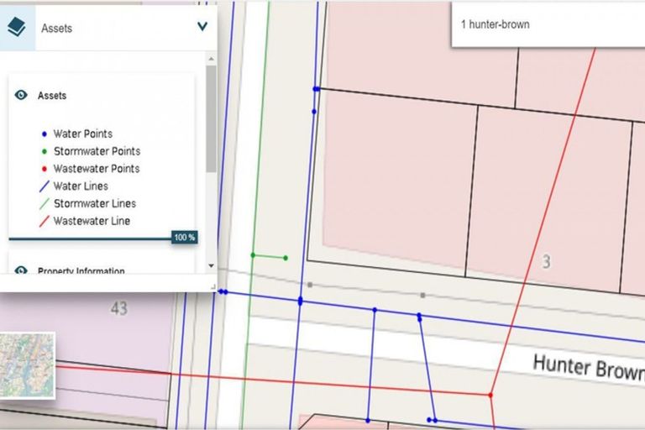645x430 pixels.
Task: Click the Property Information layer label
Action: (81, 271)
